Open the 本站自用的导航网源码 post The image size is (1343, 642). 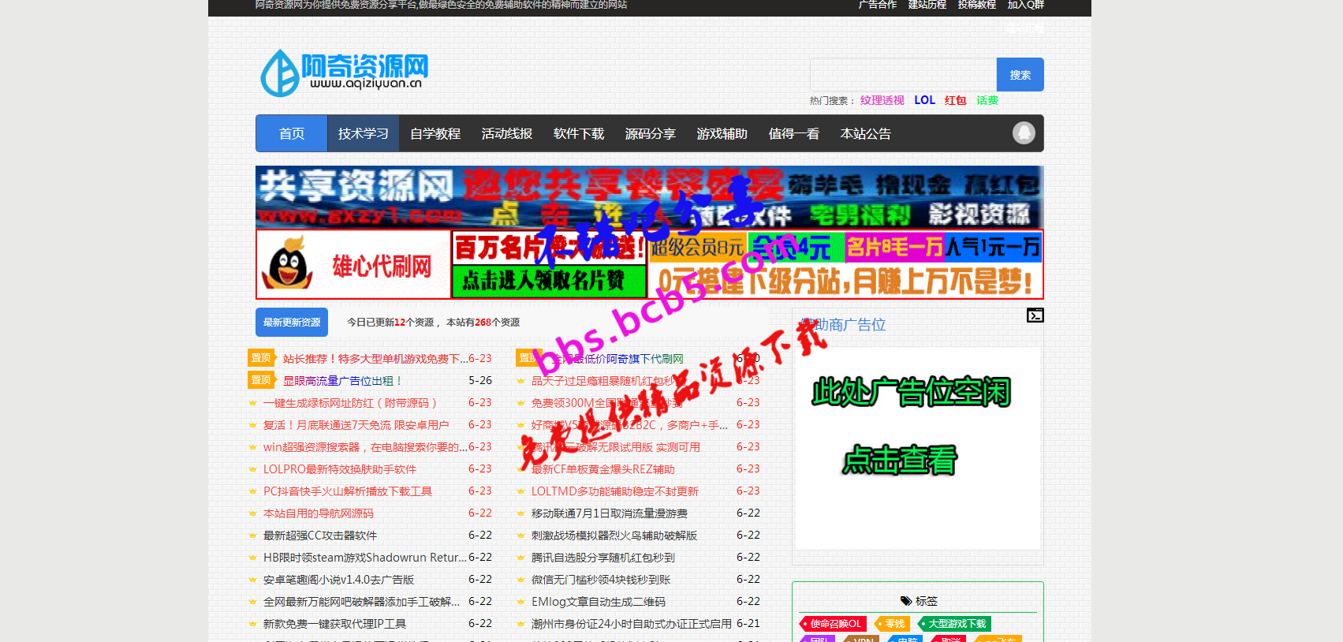pyautogui.click(x=319, y=513)
